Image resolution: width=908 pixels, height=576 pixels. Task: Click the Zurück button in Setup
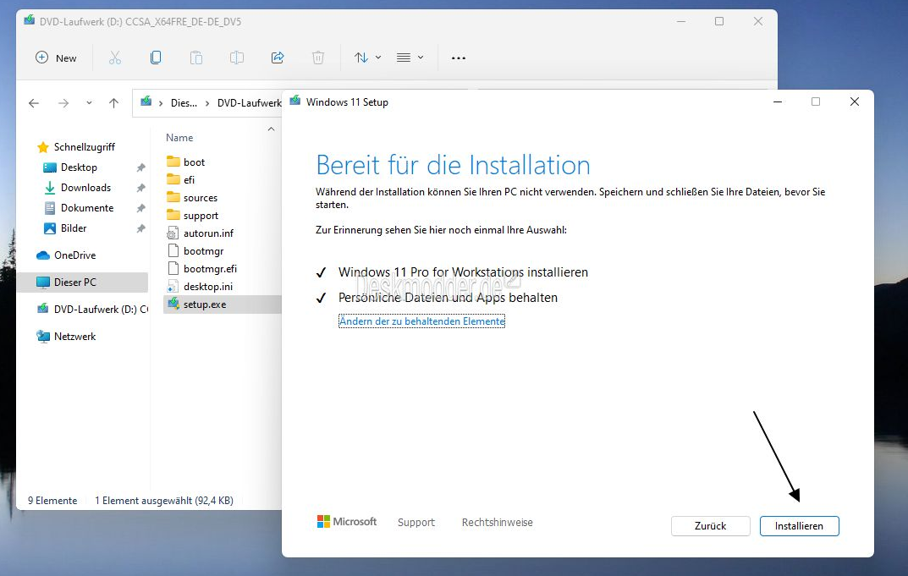click(711, 525)
